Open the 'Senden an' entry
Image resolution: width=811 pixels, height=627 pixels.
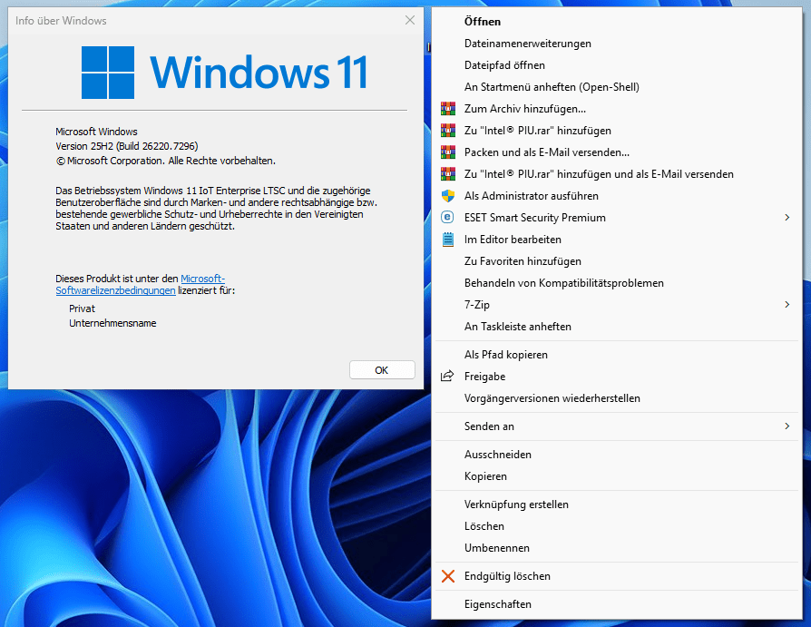tap(617, 426)
